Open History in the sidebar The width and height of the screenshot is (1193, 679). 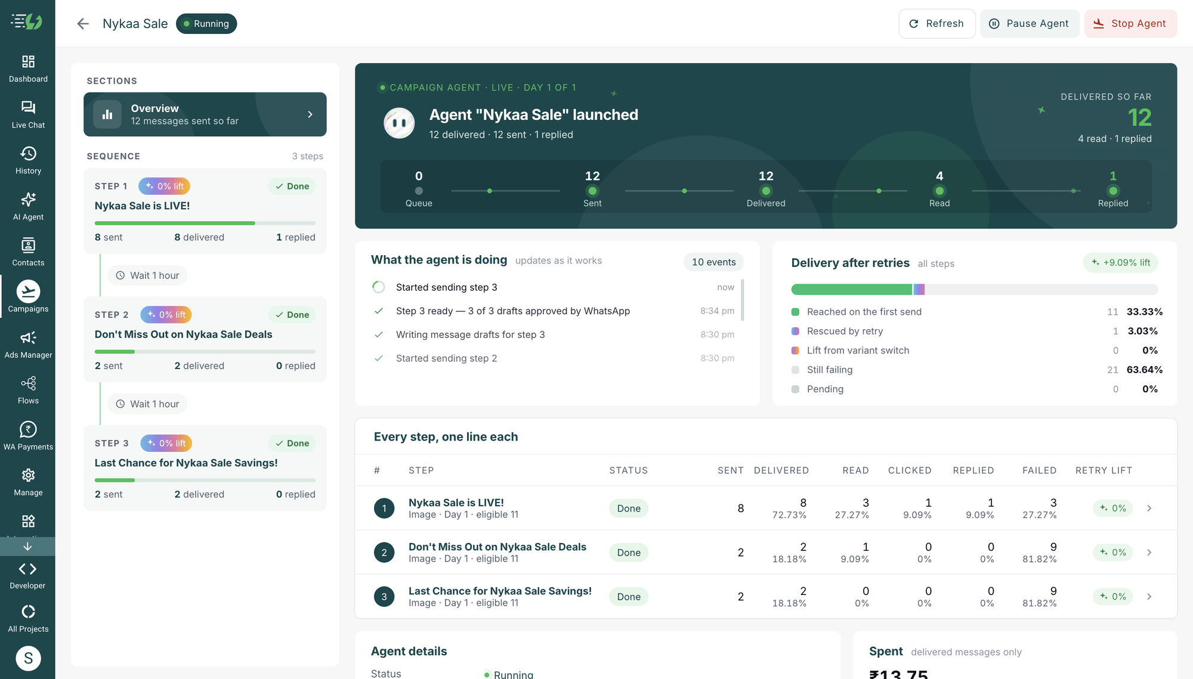point(28,160)
